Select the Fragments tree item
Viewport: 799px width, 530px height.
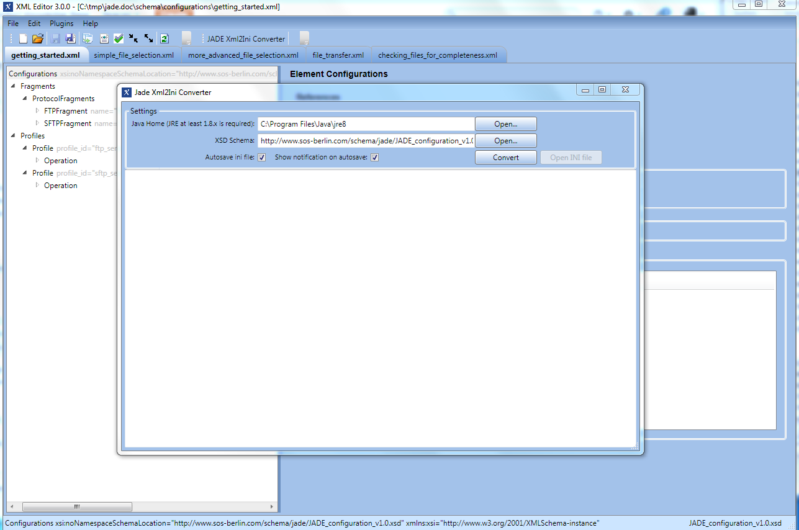click(38, 86)
